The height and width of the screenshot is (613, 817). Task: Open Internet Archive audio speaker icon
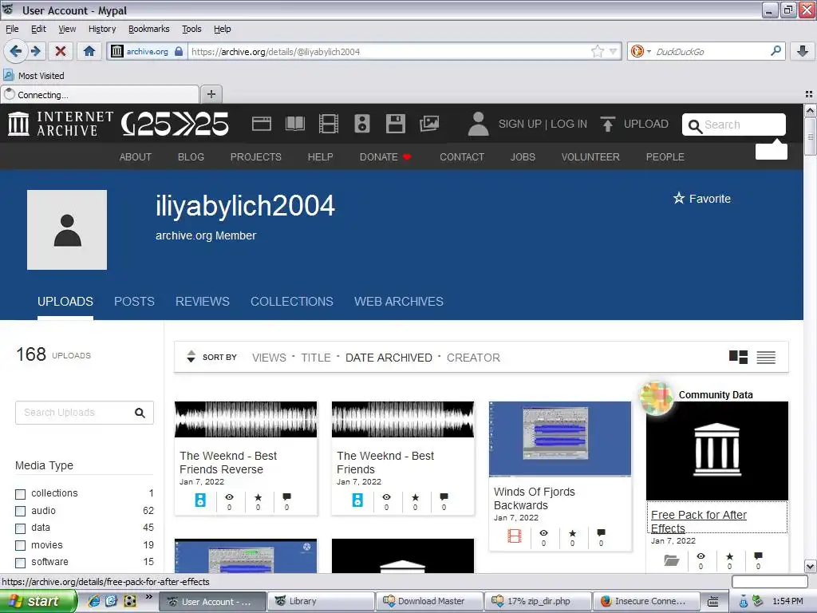tap(362, 124)
